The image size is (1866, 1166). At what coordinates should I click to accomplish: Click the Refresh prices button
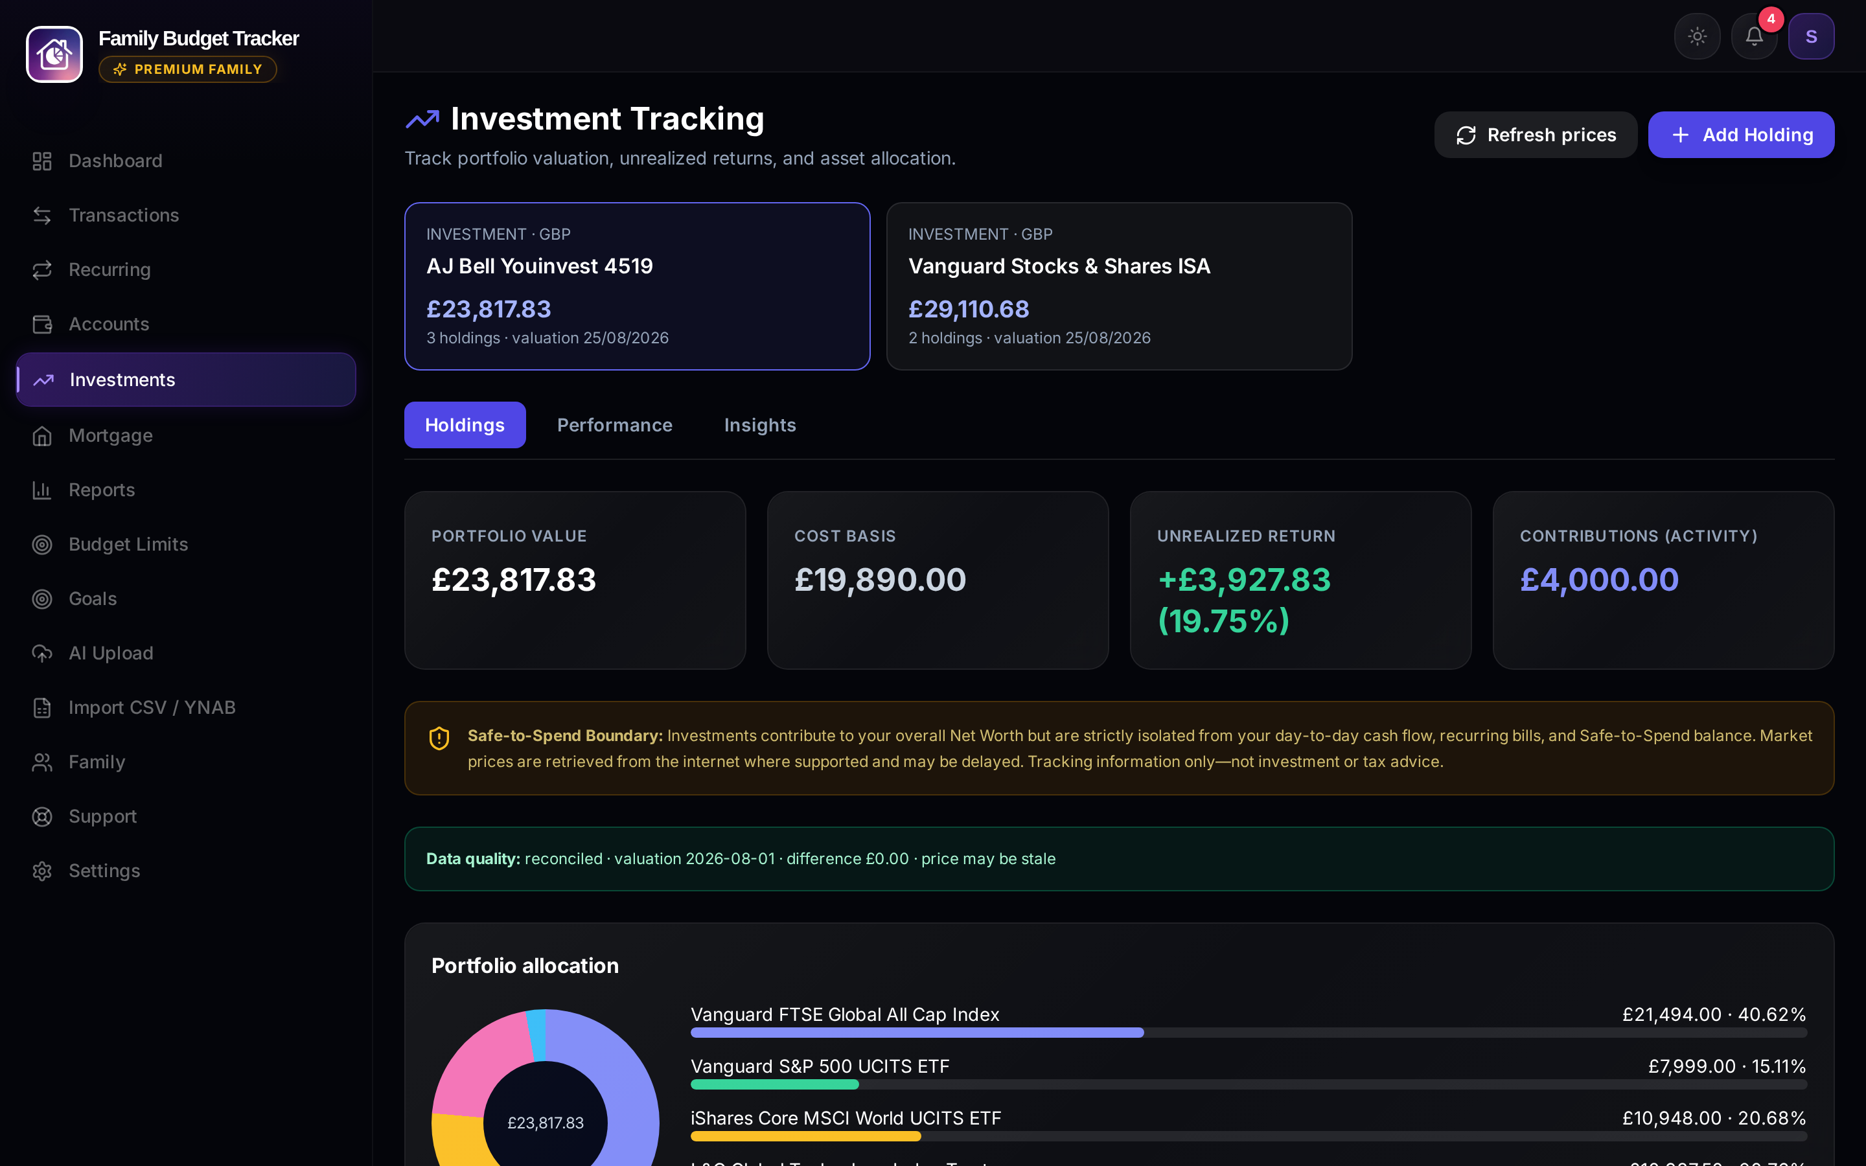[1535, 135]
